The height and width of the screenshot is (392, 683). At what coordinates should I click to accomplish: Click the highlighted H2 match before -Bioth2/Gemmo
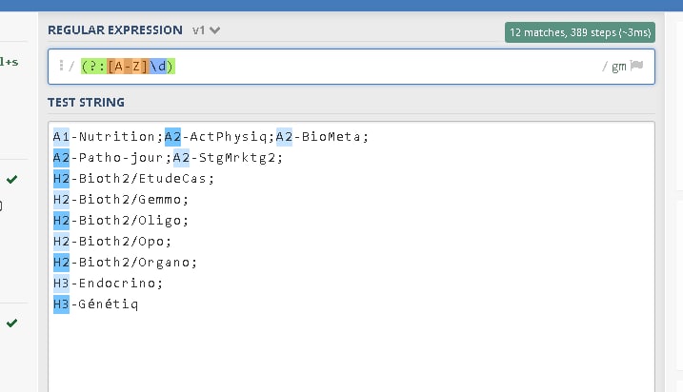click(x=61, y=199)
